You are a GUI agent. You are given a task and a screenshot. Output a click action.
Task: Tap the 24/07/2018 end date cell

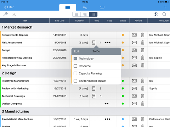pyautogui.click(x=60, y=96)
